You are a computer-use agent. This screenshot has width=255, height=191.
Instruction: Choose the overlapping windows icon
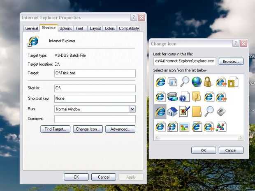tap(173, 81)
